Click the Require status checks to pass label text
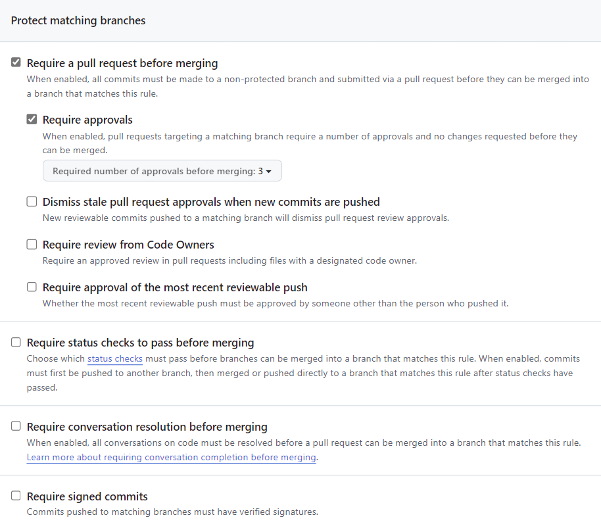 (x=140, y=343)
